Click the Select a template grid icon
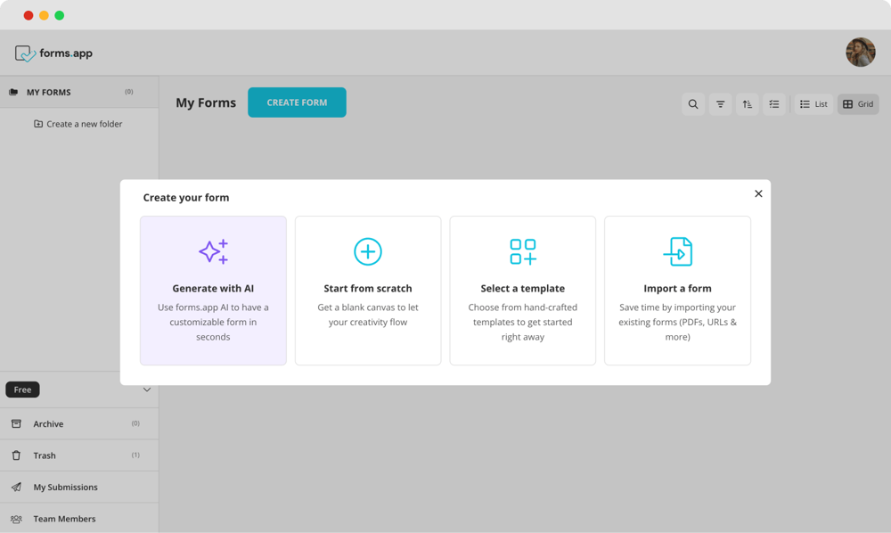This screenshot has width=891, height=533. pos(523,251)
